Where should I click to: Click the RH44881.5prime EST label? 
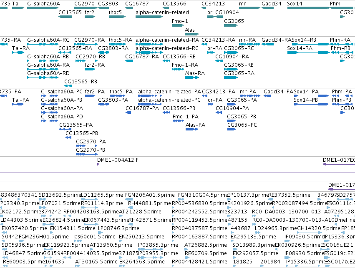(x=149, y=203)
